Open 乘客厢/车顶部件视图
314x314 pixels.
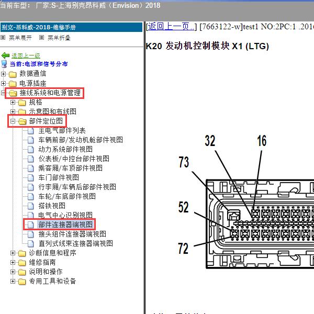point(70,168)
